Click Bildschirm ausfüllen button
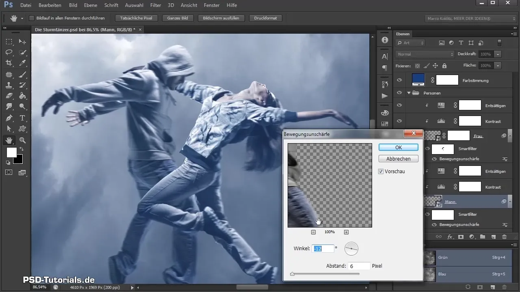Screen dimensions: 520x292 (x=221, y=18)
